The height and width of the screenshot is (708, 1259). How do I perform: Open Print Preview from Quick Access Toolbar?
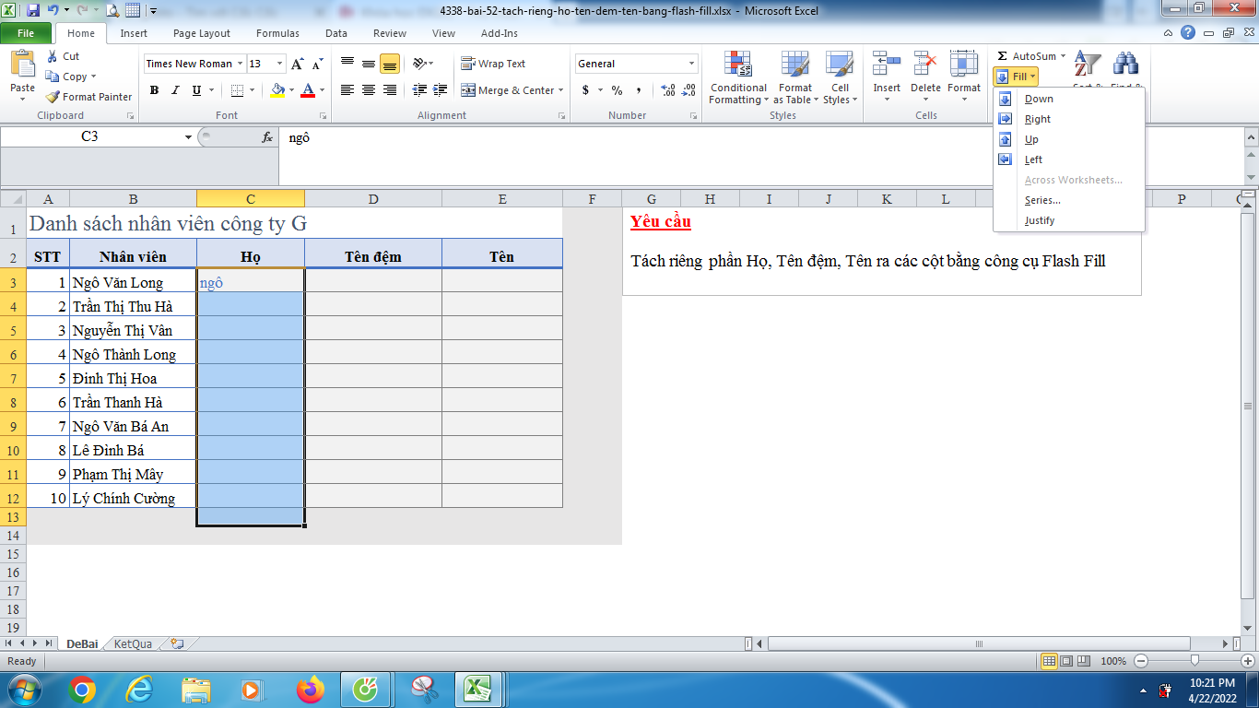point(112,11)
